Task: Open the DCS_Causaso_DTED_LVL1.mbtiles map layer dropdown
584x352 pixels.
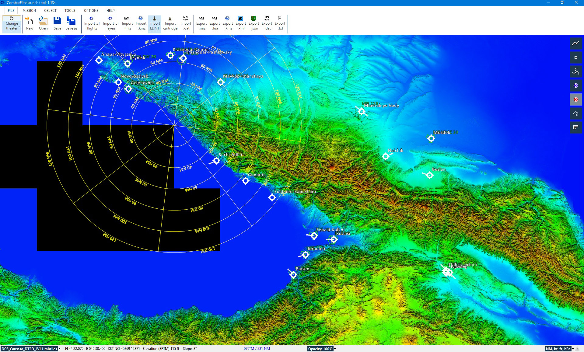Action: 59,349
